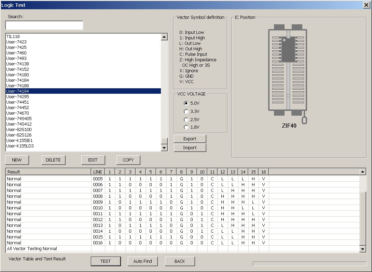Run Auto Find detection

pos(142,261)
